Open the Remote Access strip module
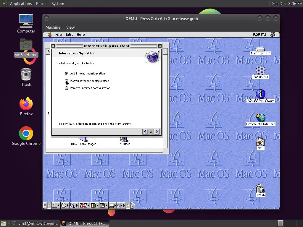This screenshot has height=227, width=303. [84, 206]
